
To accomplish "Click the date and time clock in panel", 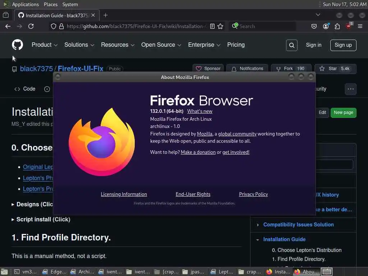I will (345, 4).
